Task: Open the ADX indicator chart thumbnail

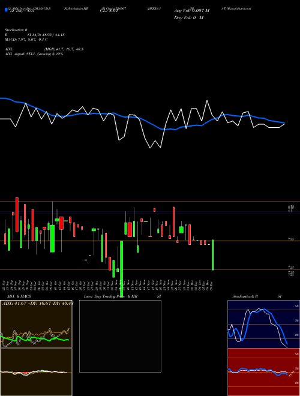Action: click(x=36, y=324)
